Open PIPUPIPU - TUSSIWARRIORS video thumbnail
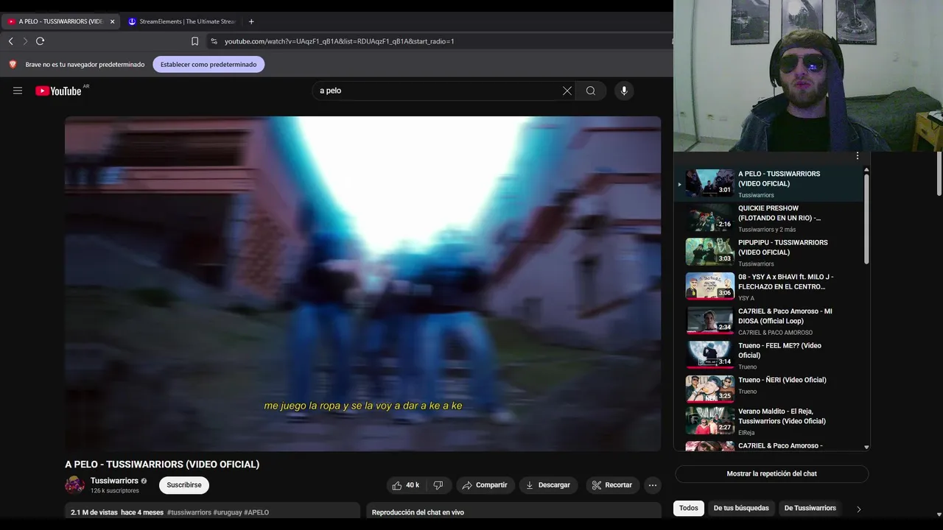 click(710, 252)
